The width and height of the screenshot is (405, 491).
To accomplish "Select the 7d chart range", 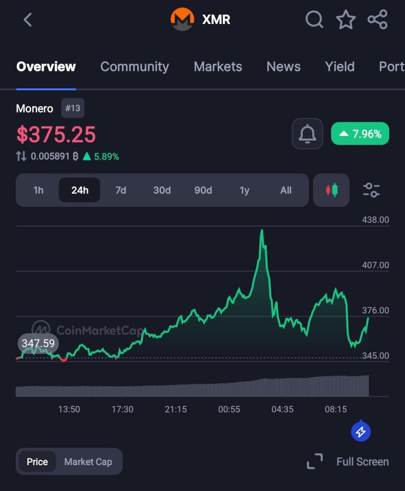I will [x=121, y=190].
